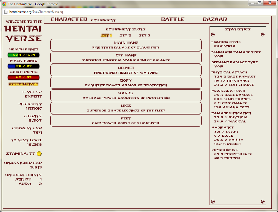Minimize the Chrome window
Screen dimensions: 278x212
[x=252, y=3]
